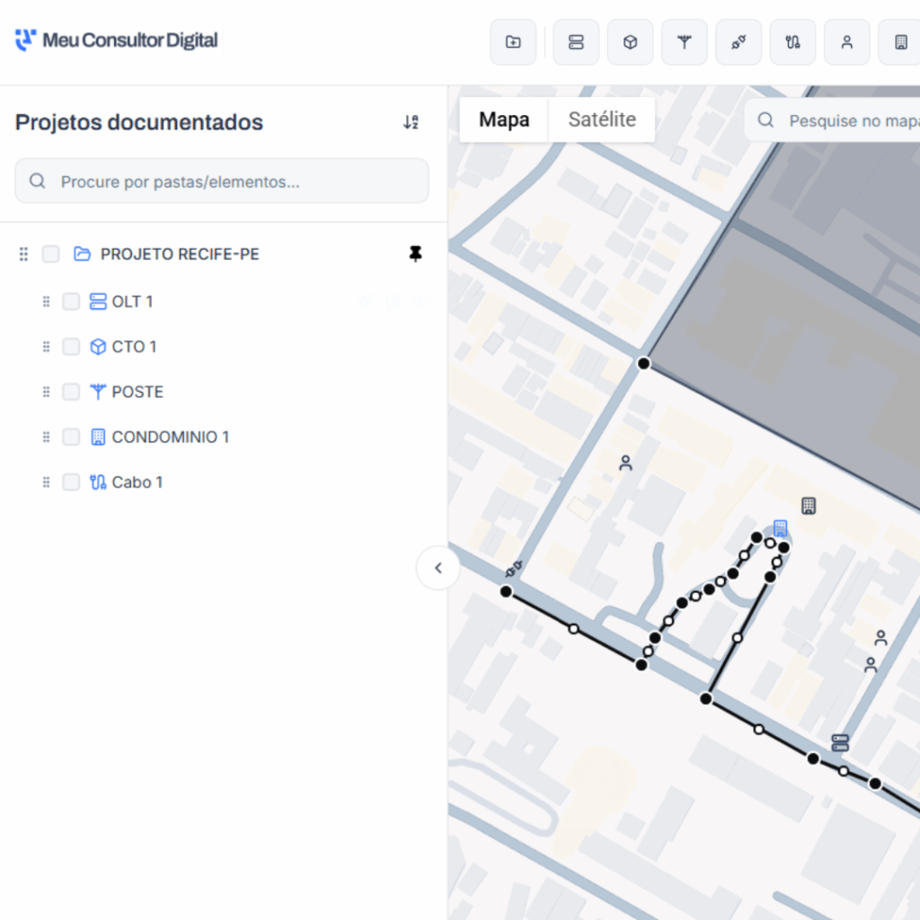Image resolution: width=920 pixels, height=920 pixels.
Task: Switch to the Satélite map view
Action: coord(602,119)
